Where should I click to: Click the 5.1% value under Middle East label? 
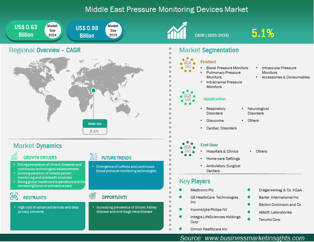click(x=94, y=131)
